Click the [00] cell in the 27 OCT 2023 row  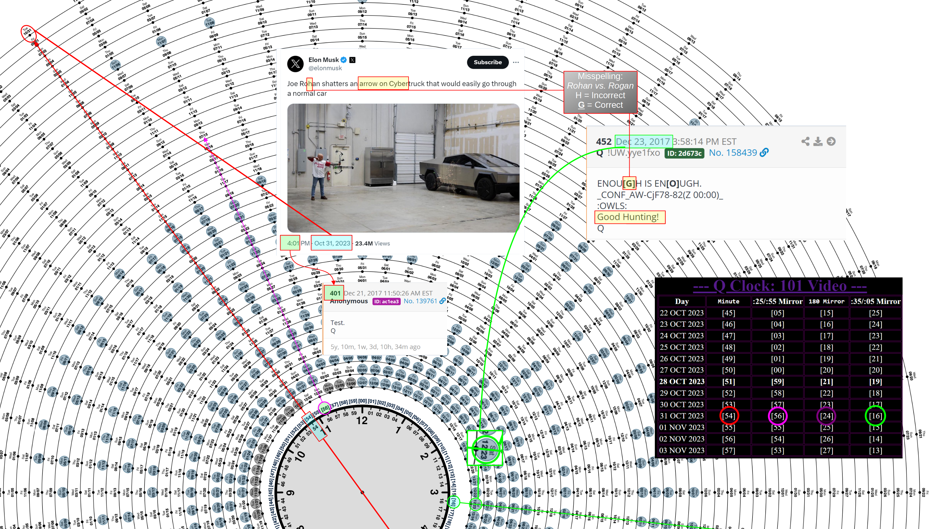(777, 370)
